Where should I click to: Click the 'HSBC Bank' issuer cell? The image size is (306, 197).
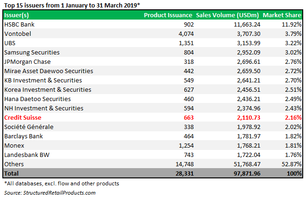point(19,24)
